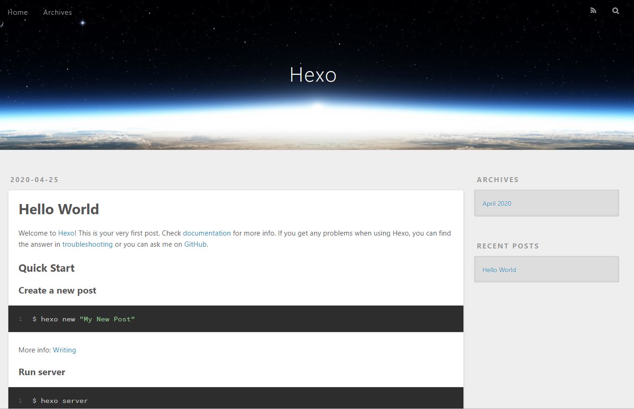Visit the GitHub link
The height and width of the screenshot is (409, 634).
click(x=195, y=244)
